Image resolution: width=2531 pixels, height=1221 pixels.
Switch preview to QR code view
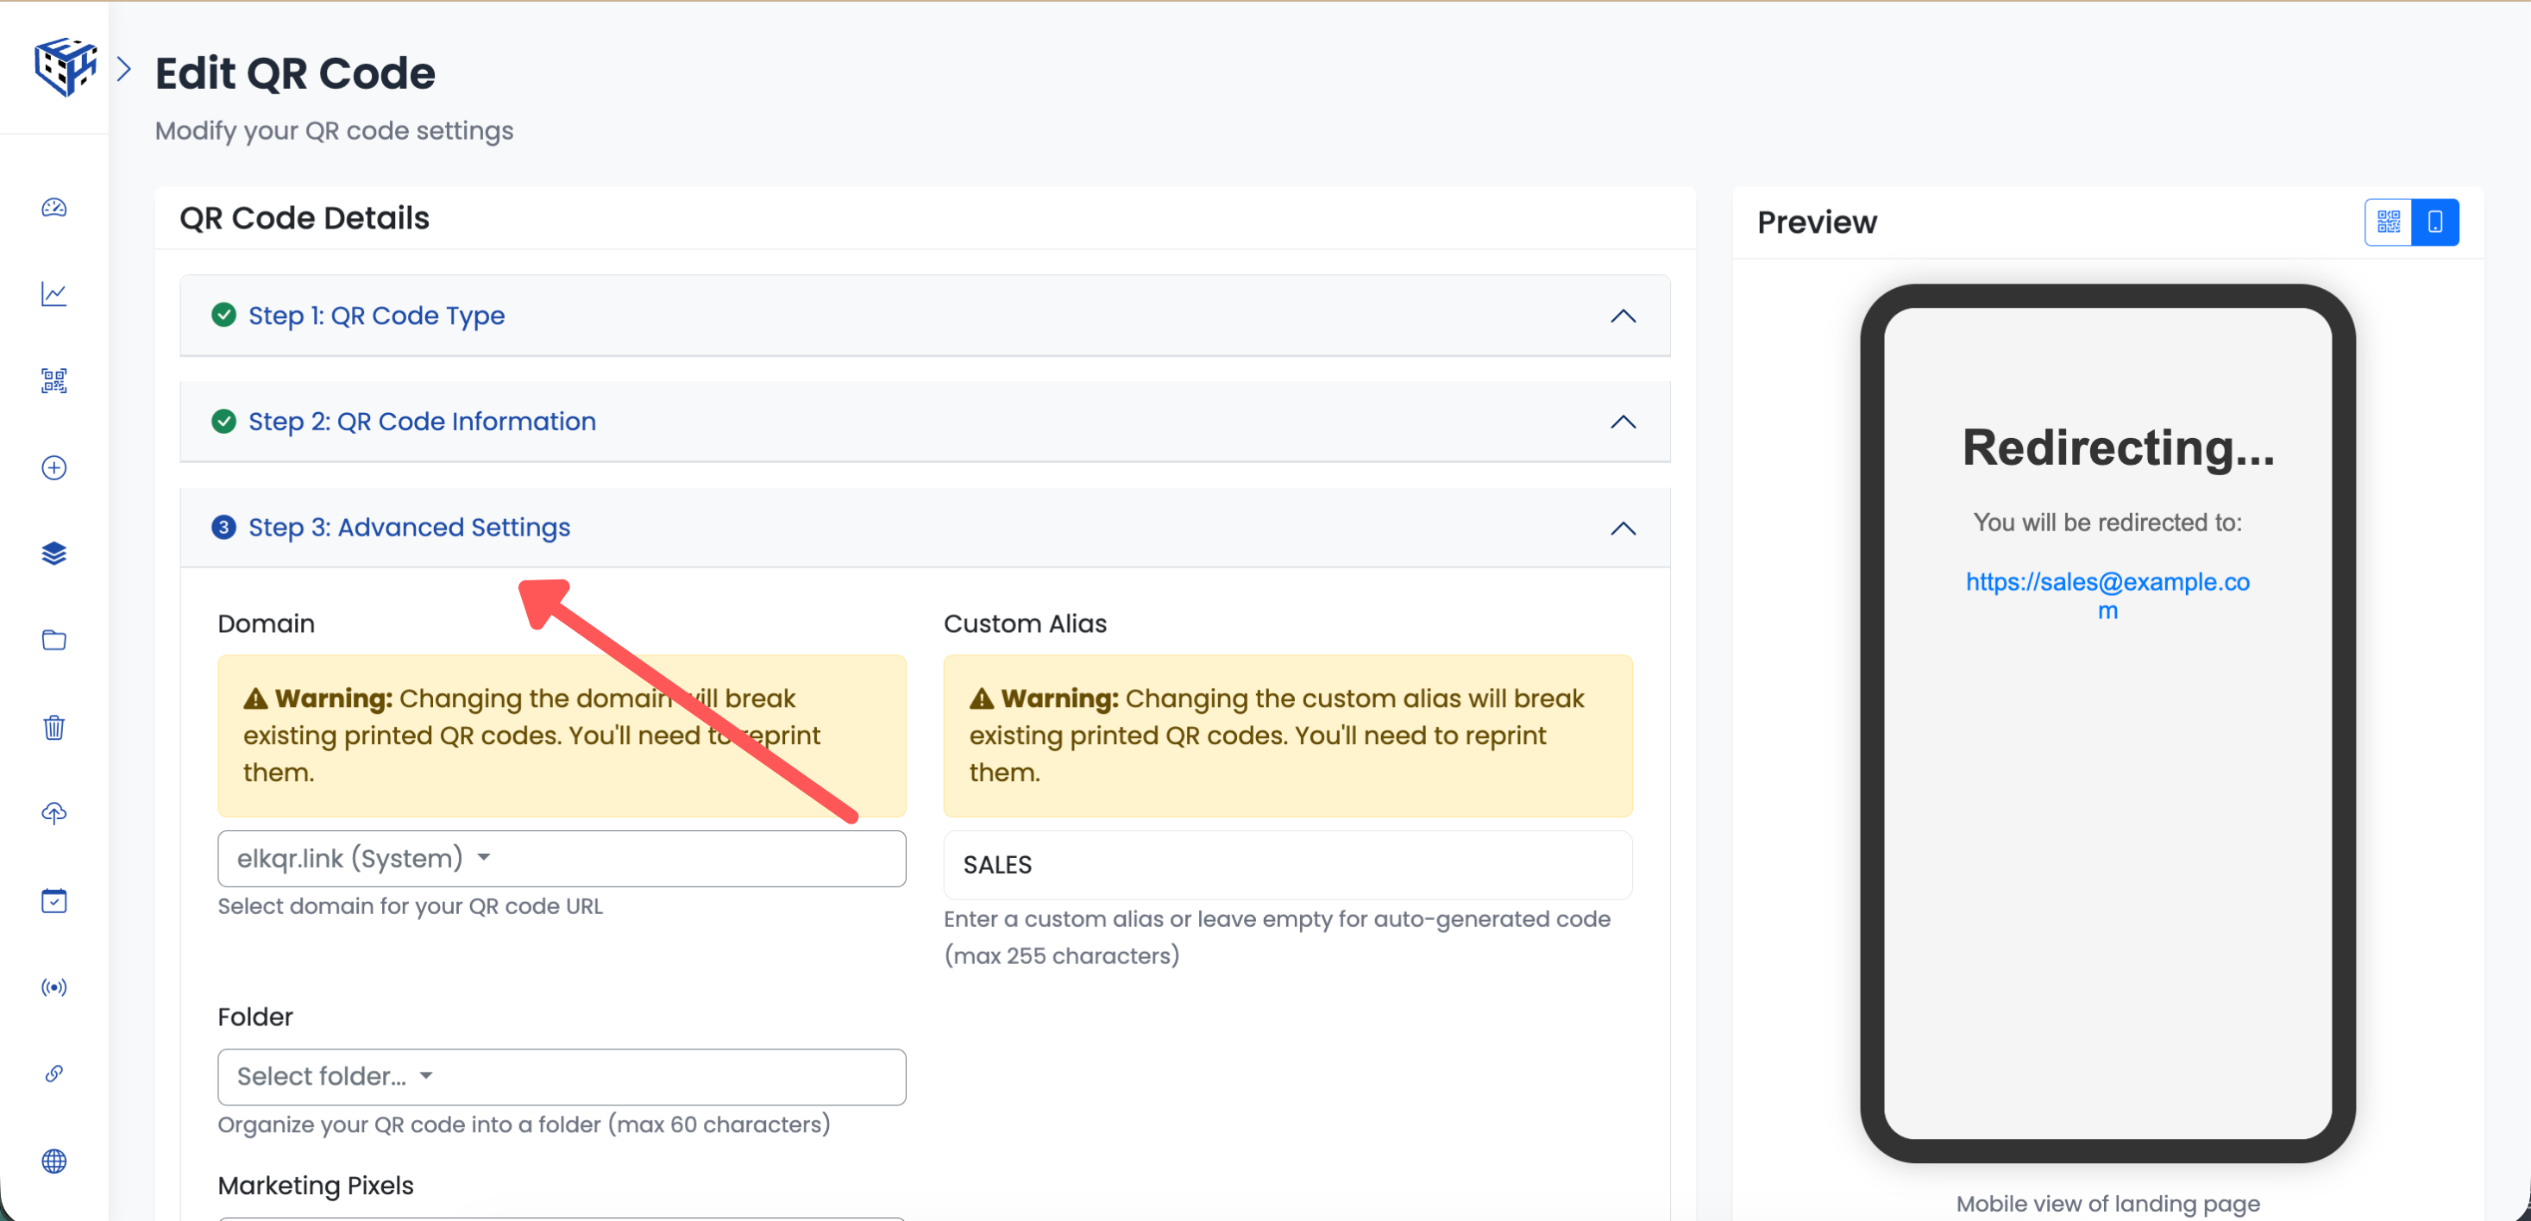pos(2388,221)
